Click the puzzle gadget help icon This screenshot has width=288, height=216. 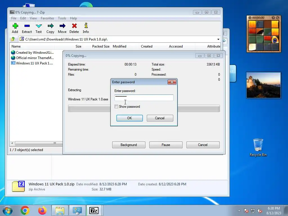pos(273,18)
